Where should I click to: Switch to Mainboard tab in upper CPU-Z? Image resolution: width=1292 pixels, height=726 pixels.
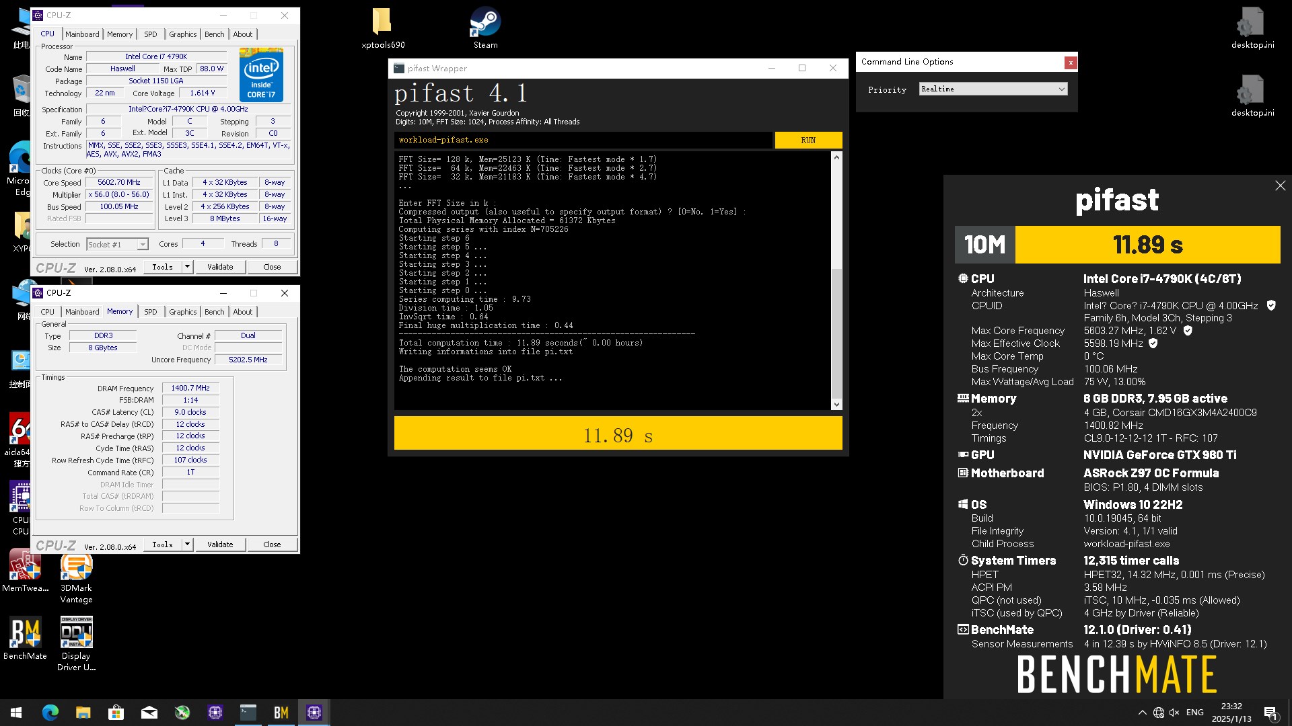(x=82, y=34)
